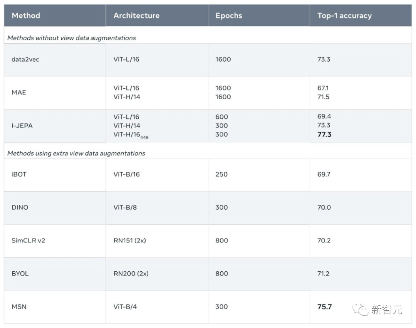Click the bold 77.3 accuracy value
416x328 pixels.
[x=324, y=135]
